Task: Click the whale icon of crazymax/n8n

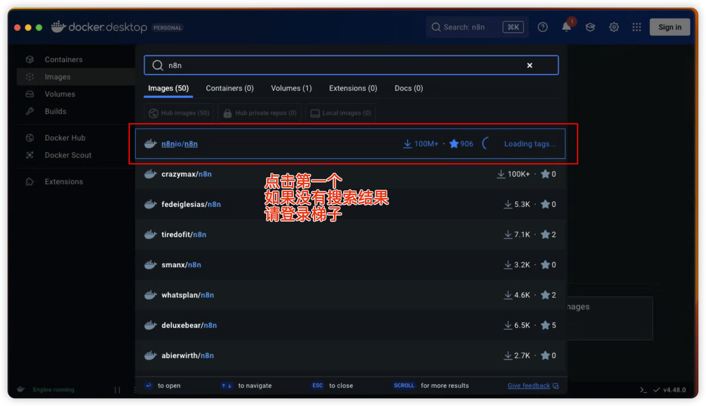Action: tap(150, 174)
